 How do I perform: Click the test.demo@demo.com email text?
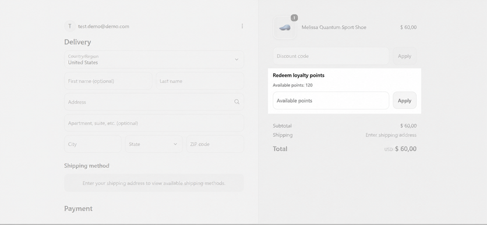pyautogui.click(x=104, y=26)
